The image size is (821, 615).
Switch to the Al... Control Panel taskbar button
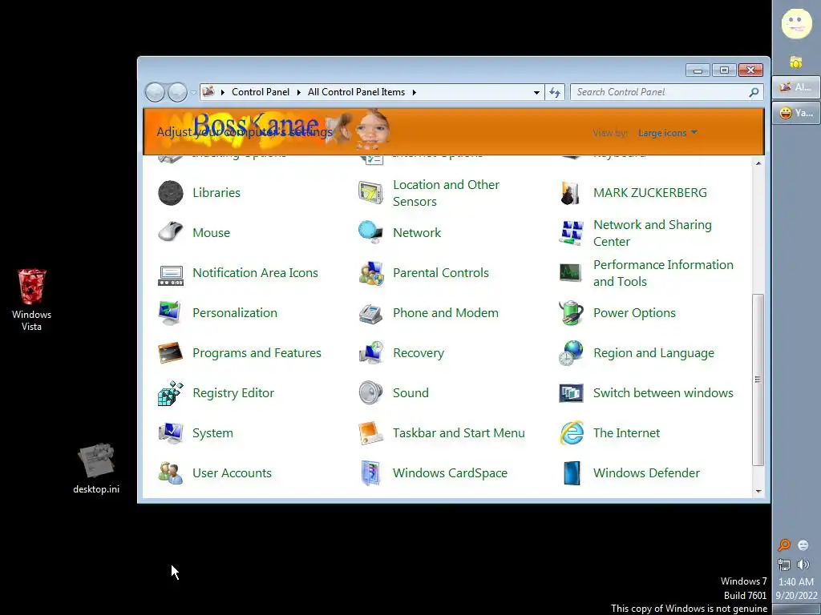click(796, 87)
